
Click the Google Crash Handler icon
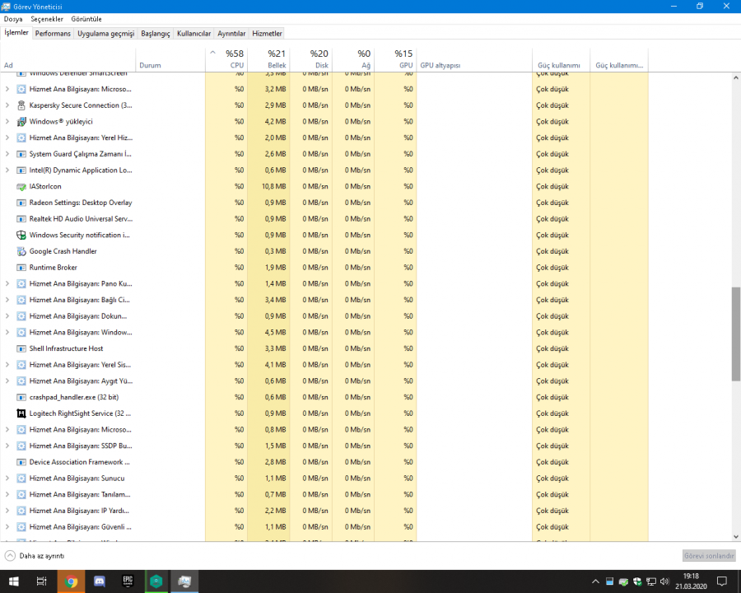point(21,251)
